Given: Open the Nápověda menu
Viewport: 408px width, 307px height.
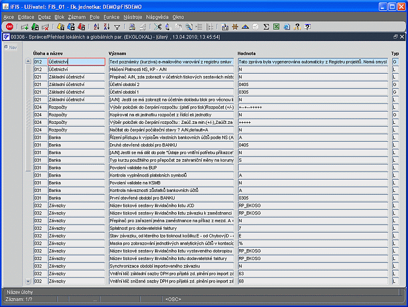Looking at the screenshot, I should tap(157, 17).
